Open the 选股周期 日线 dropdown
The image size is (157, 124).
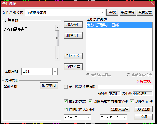tap(55, 71)
